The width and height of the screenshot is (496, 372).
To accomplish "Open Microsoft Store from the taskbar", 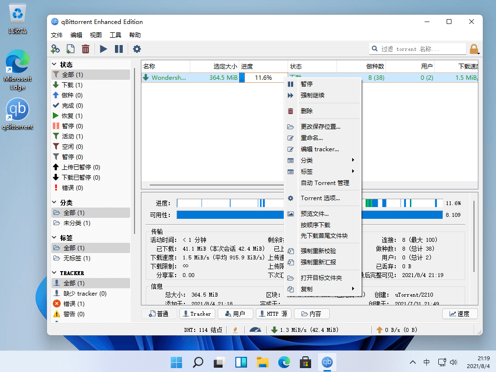I will [x=305, y=362].
